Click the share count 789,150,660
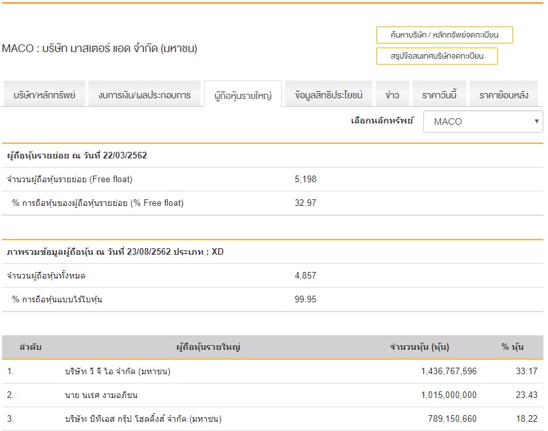The width and height of the screenshot is (548, 431). click(x=452, y=418)
